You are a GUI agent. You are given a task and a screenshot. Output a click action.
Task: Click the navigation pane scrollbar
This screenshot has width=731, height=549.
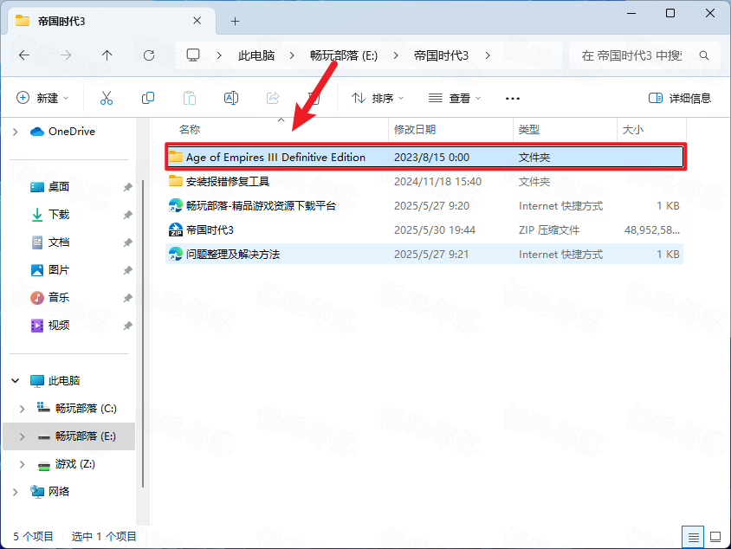click(143, 333)
